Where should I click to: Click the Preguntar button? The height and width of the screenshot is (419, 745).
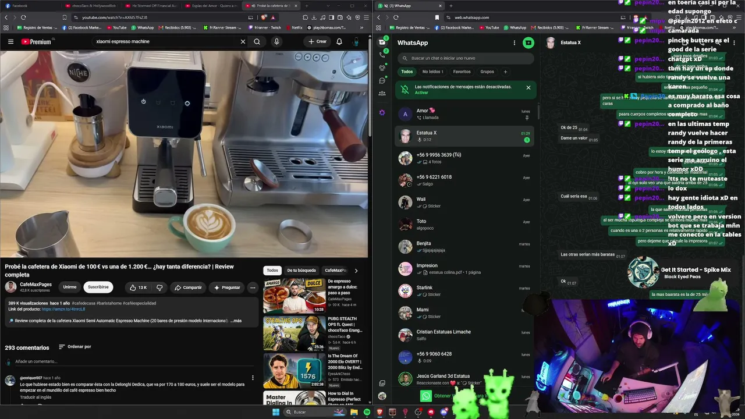pos(226,287)
